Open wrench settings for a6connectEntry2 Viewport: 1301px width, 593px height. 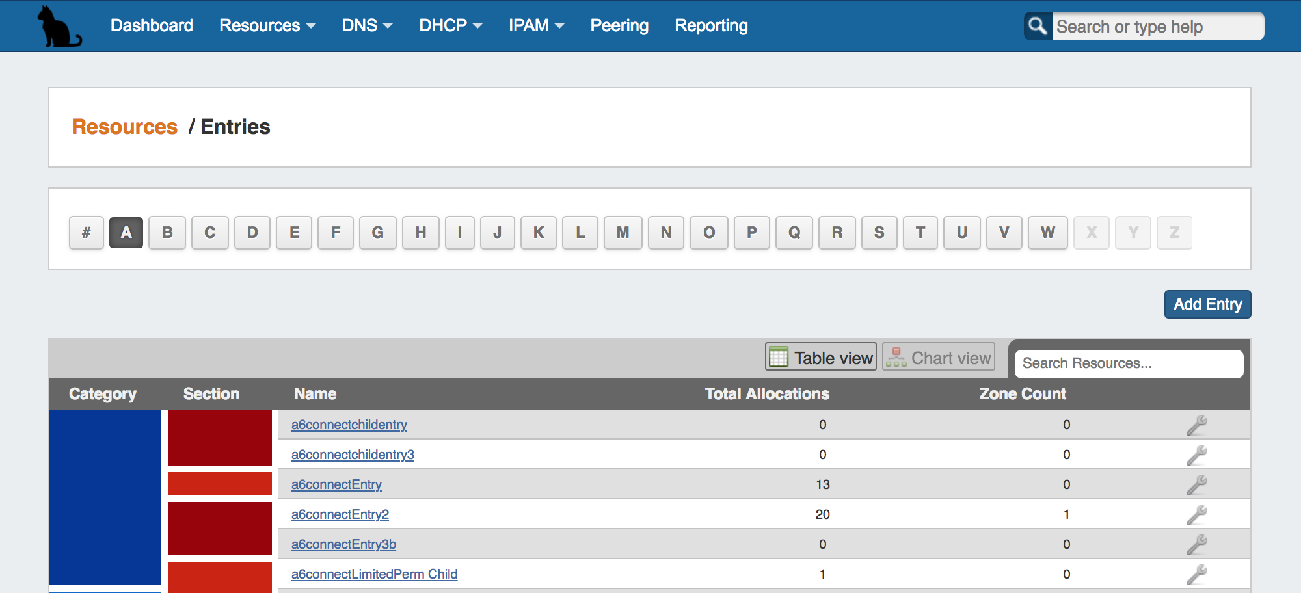(x=1196, y=515)
